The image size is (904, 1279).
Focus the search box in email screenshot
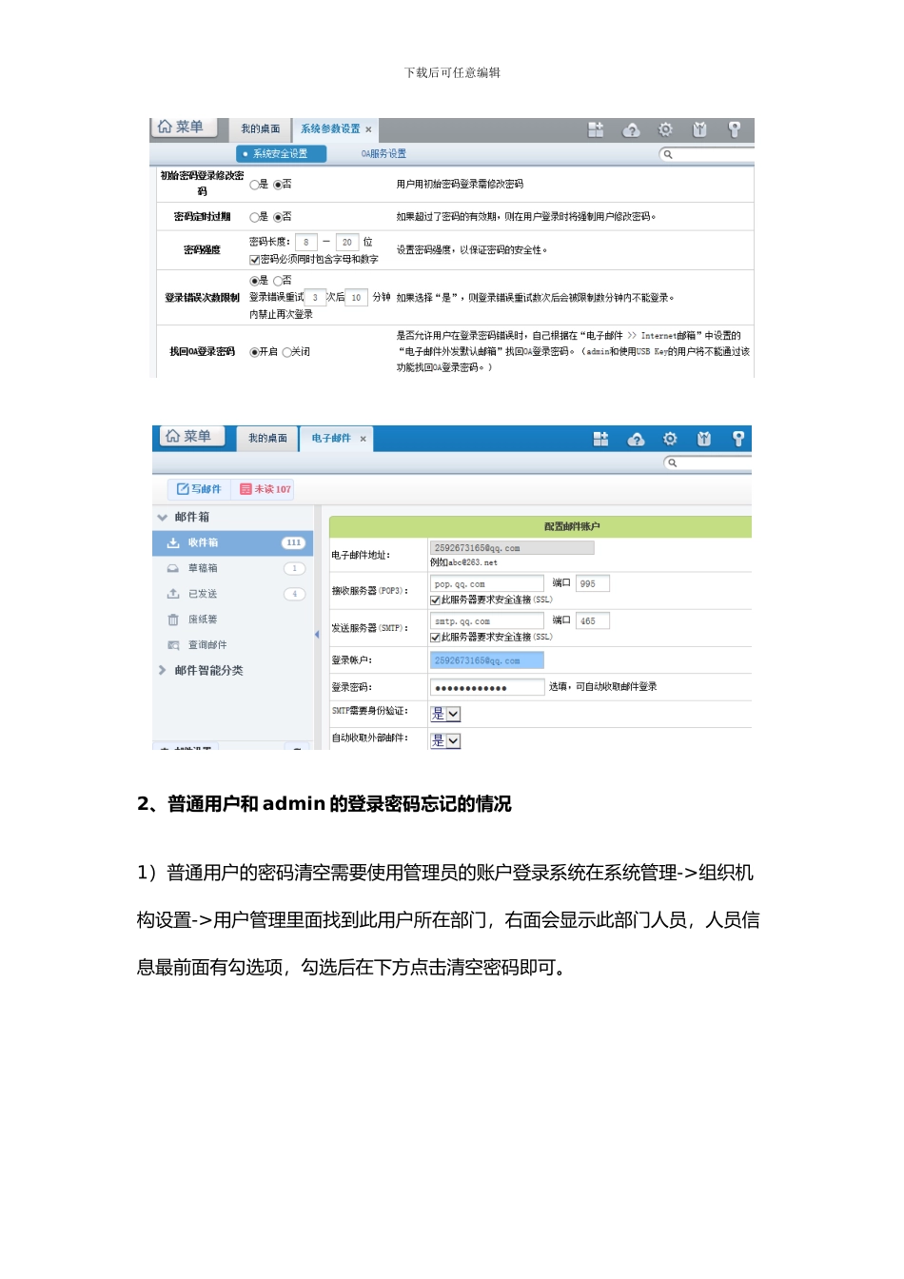[707, 462]
